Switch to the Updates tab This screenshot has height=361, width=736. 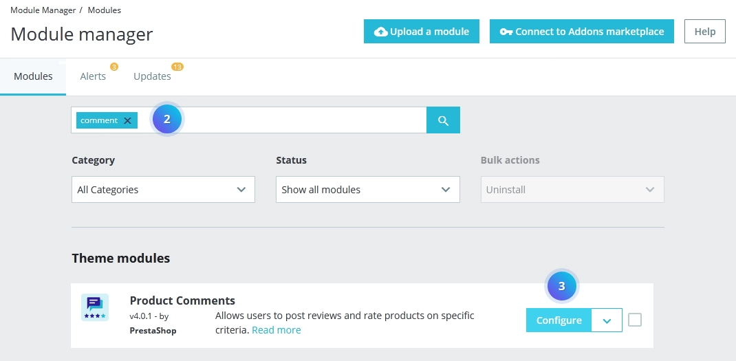tap(152, 76)
